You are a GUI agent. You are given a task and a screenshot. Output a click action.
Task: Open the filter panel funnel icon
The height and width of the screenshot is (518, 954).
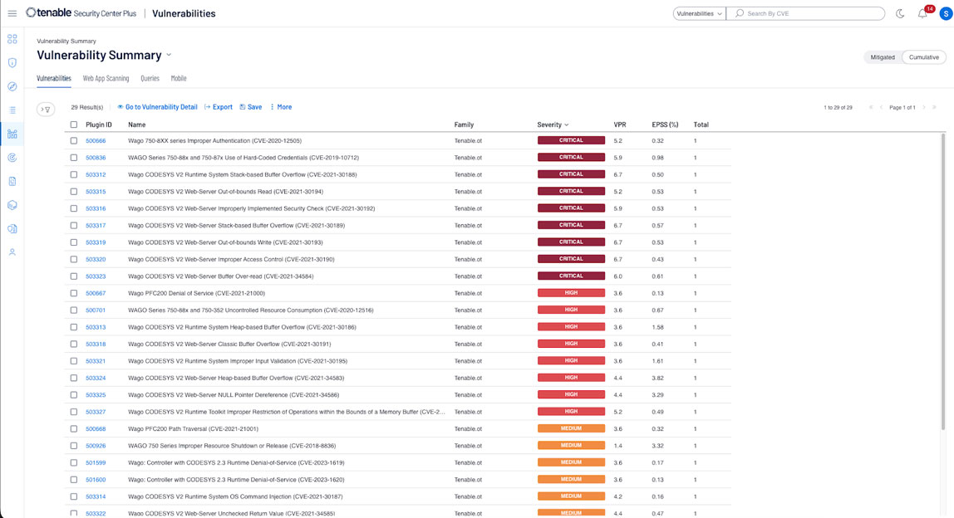[46, 110]
